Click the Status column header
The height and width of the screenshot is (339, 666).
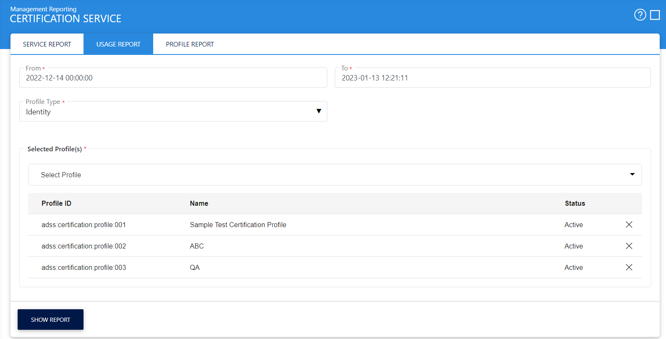[575, 203]
